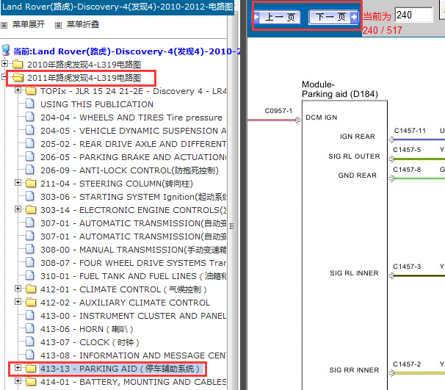Open the root link 当前:Land Rover(路虎)-Discovery-4
Viewport: 445px width, 390px height.
point(126,51)
